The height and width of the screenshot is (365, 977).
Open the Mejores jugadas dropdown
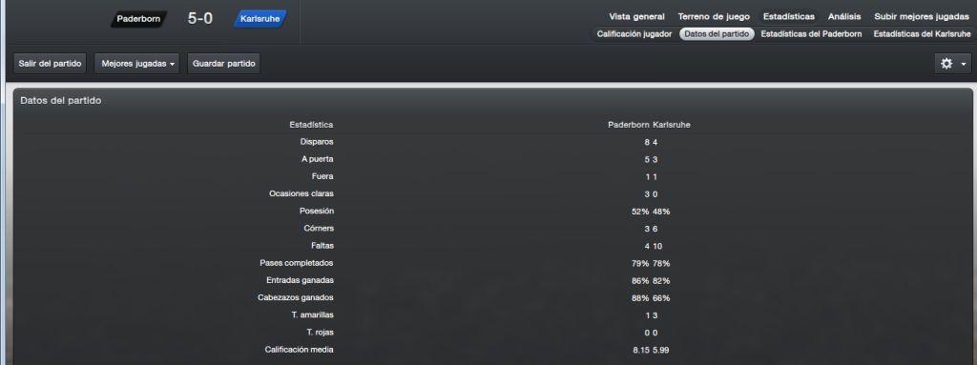click(136, 64)
